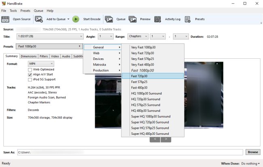Click the Add to Queue icon
This screenshot has width=263, height=167.
click(x=39, y=19)
